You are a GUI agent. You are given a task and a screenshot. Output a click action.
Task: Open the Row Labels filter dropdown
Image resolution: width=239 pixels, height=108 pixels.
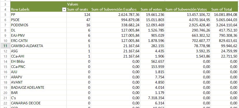point(64,10)
